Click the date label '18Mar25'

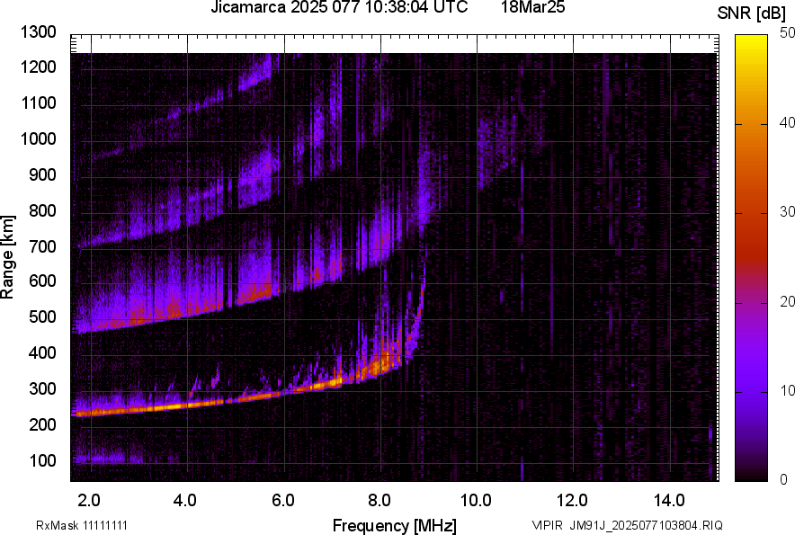(533, 7)
